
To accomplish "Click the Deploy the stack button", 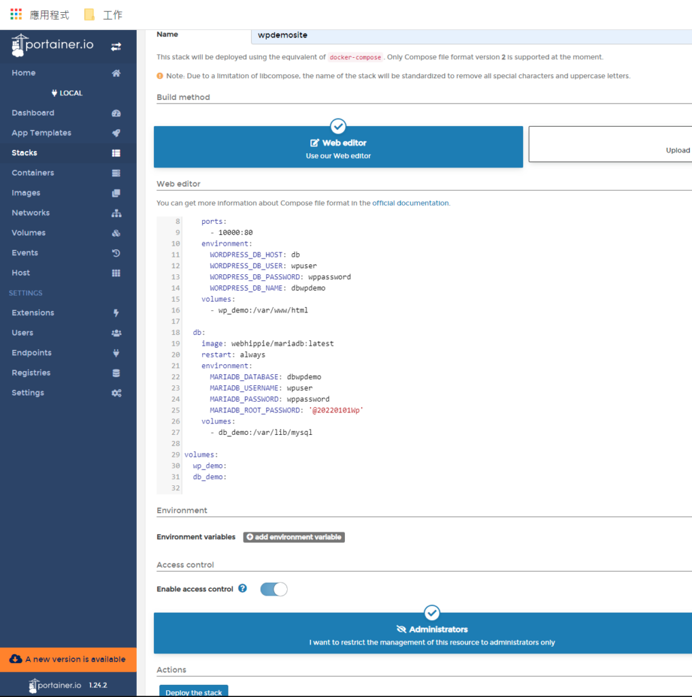I will coord(194,691).
